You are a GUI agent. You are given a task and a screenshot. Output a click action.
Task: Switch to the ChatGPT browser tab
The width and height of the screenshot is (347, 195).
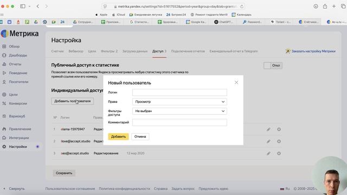224,22
